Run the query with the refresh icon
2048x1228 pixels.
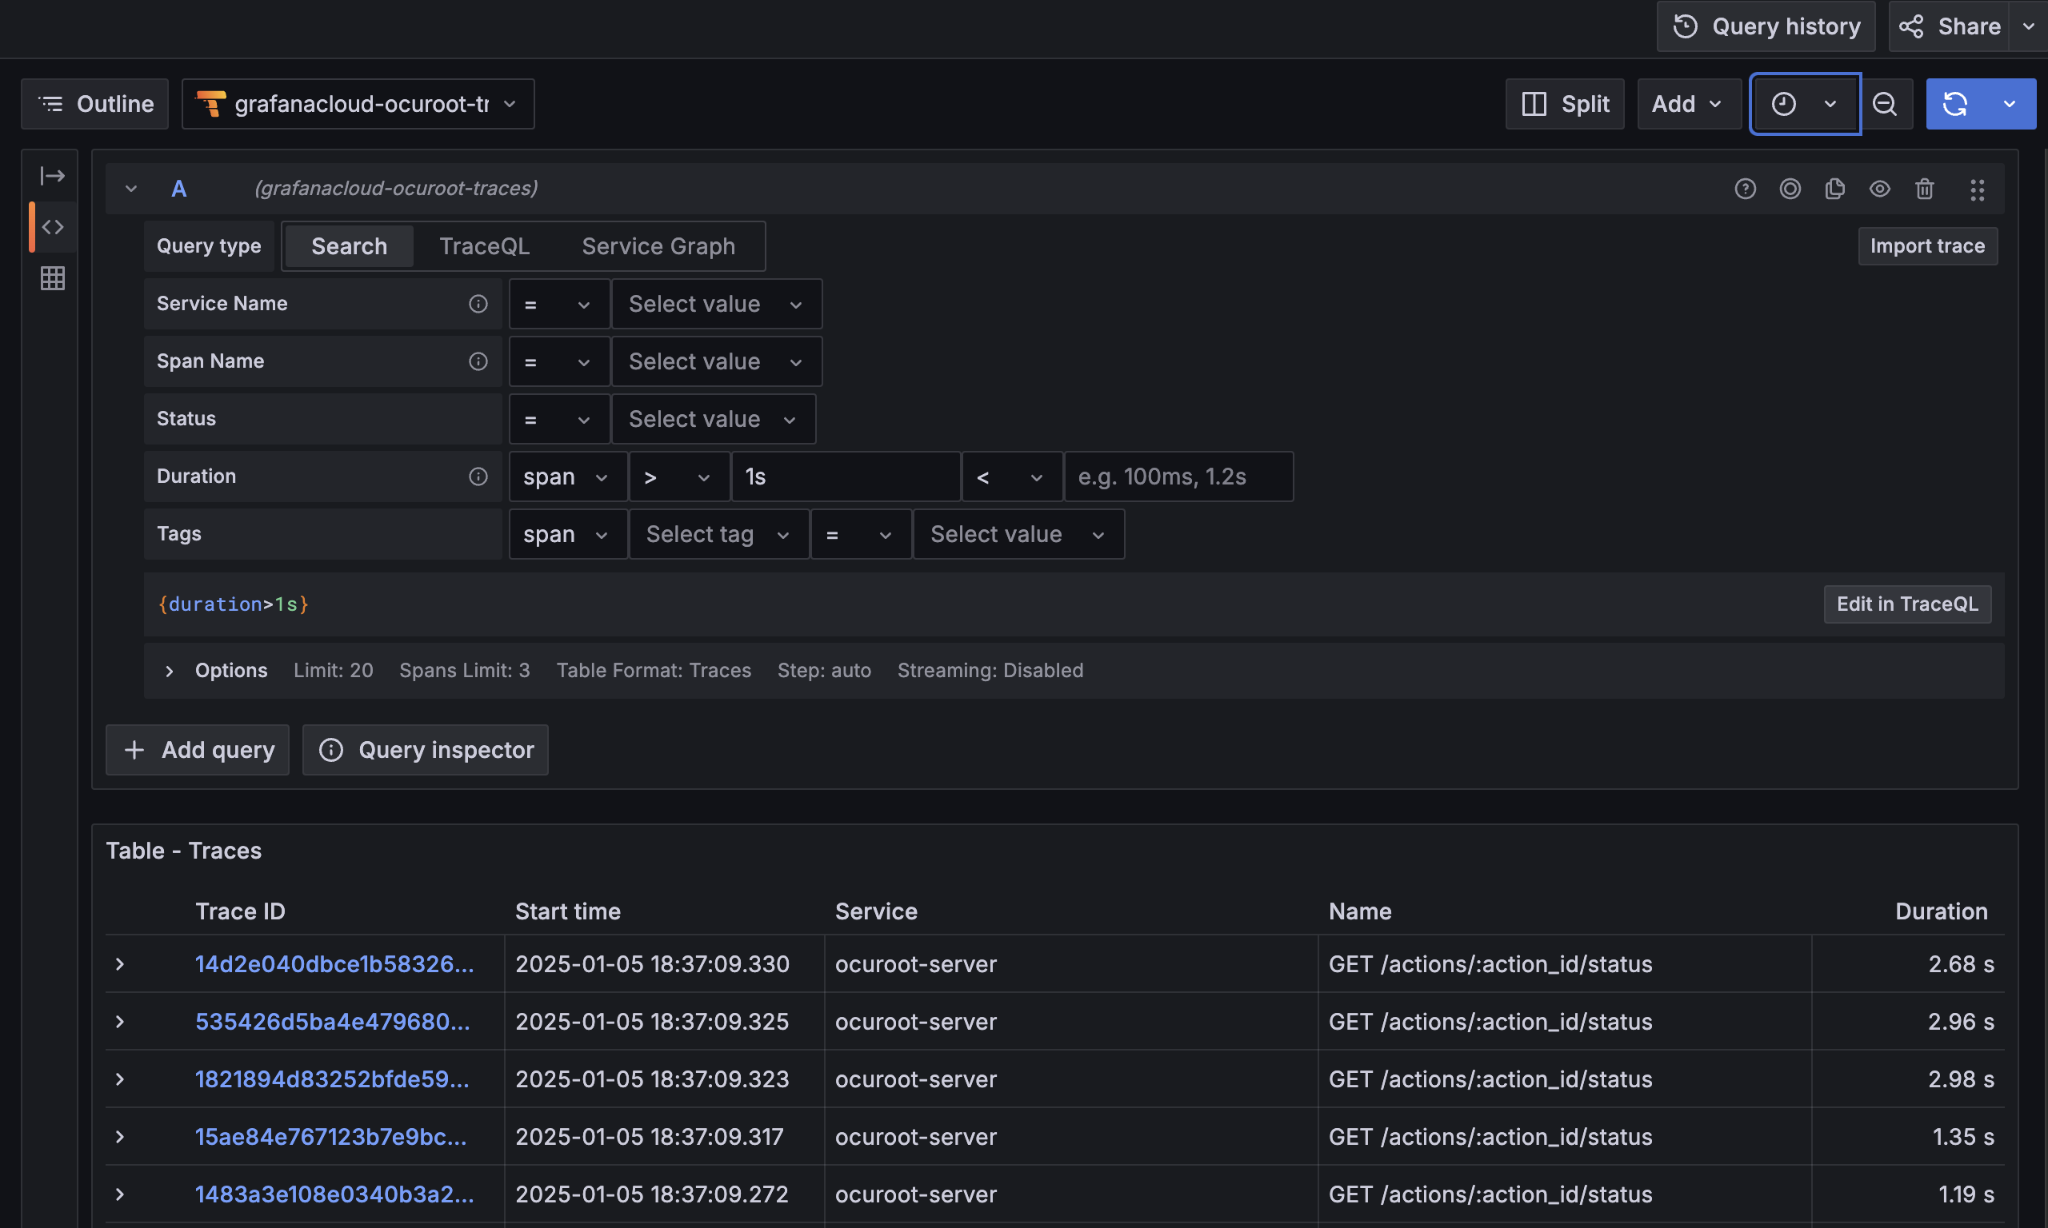1956,103
